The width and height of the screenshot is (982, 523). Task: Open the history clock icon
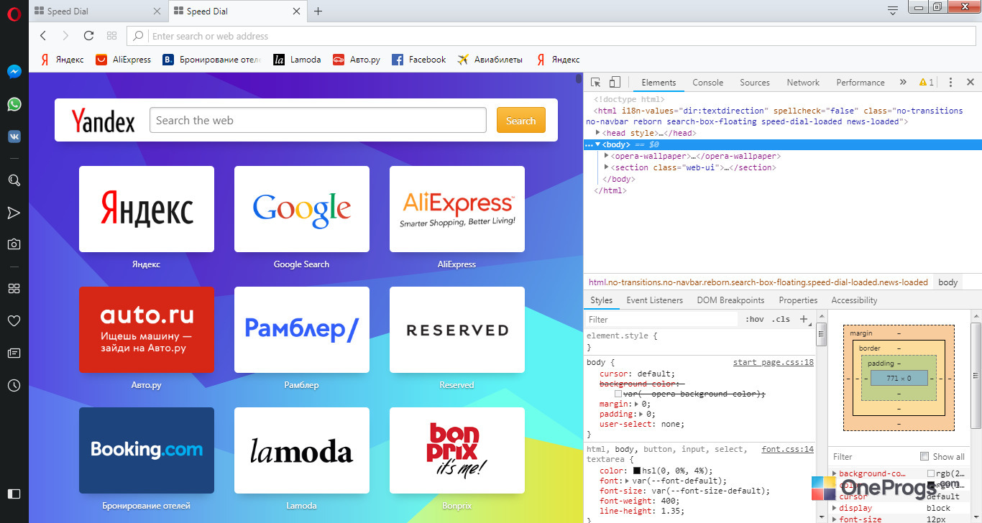14,386
